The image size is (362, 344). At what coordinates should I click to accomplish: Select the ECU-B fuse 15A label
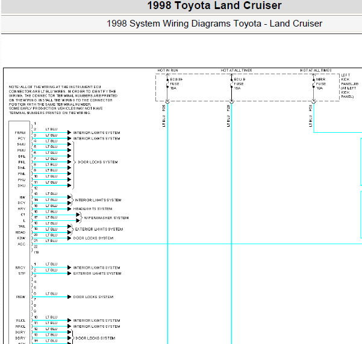pyautogui.click(x=240, y=84)
